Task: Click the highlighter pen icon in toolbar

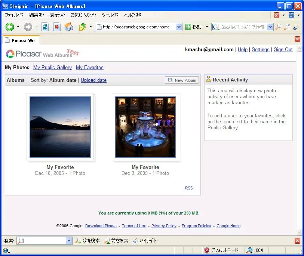Action: 296,27
